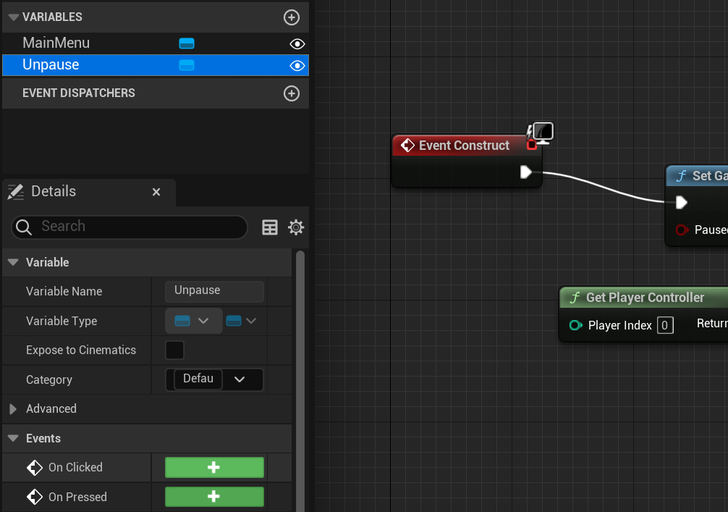Open the Variable Type dropdown
The image size is (728, 512).
194,321
